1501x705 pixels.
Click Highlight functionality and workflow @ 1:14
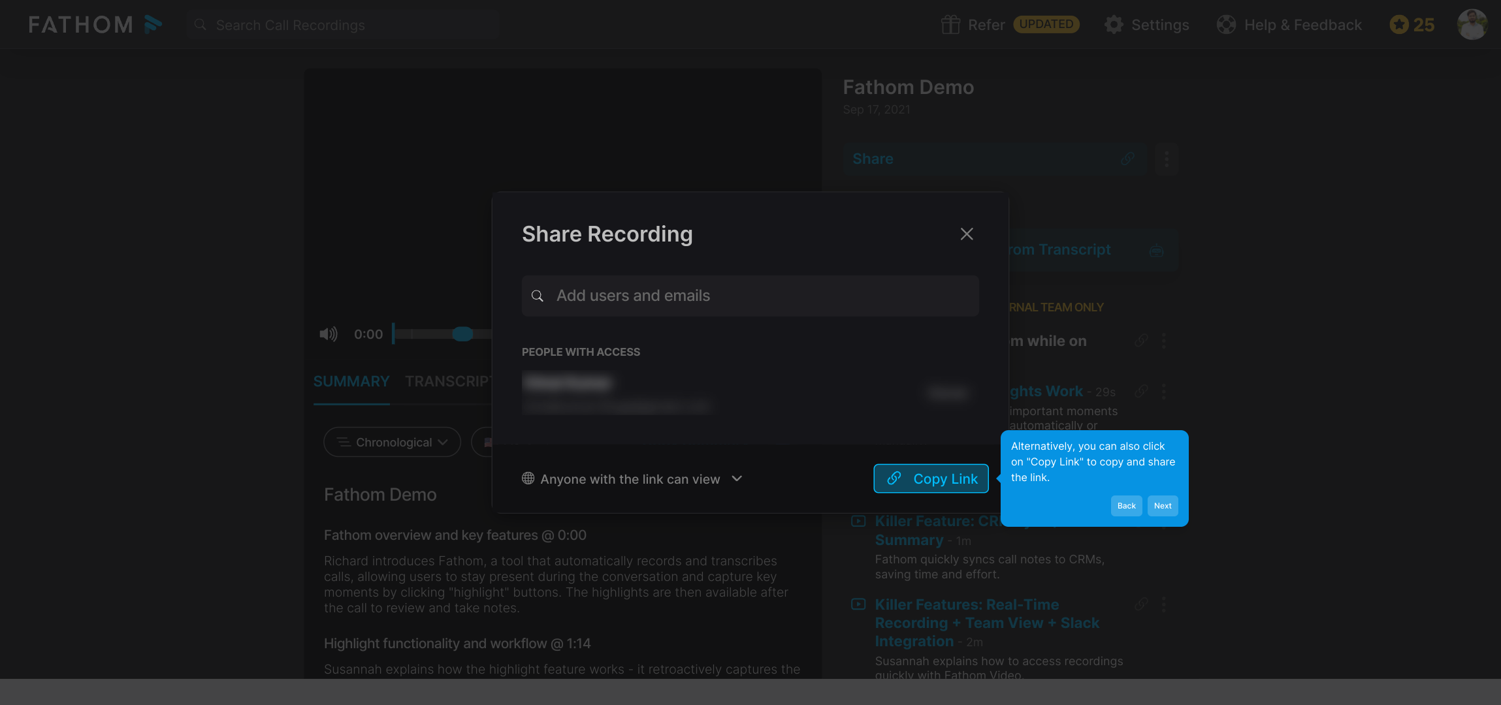click(x=457, y=644)
